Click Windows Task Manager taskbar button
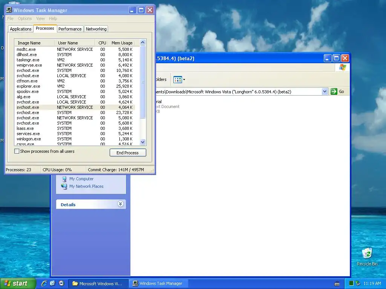The height and width of the screenshot is (289, 386). point(159,284)
